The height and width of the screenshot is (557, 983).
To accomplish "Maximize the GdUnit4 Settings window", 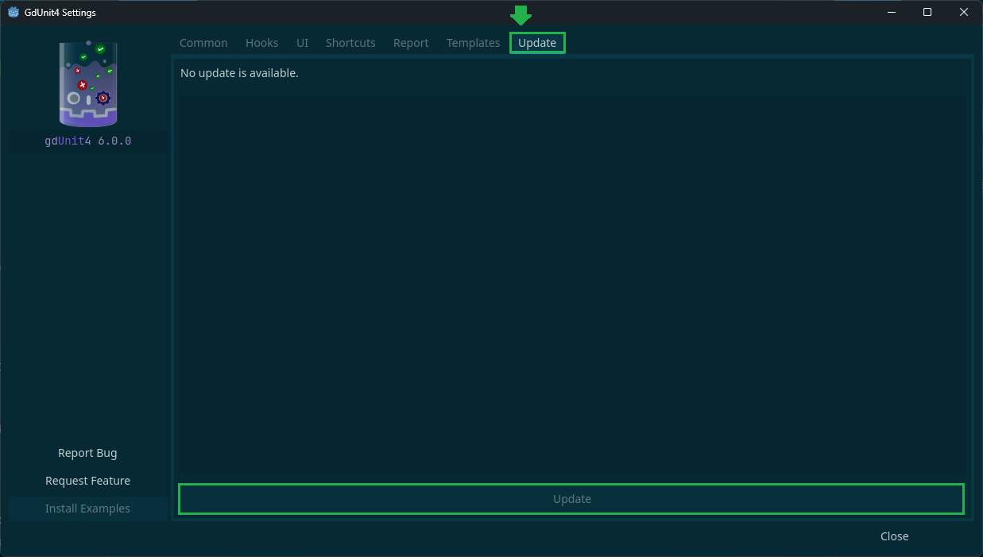I will (927, 12).
